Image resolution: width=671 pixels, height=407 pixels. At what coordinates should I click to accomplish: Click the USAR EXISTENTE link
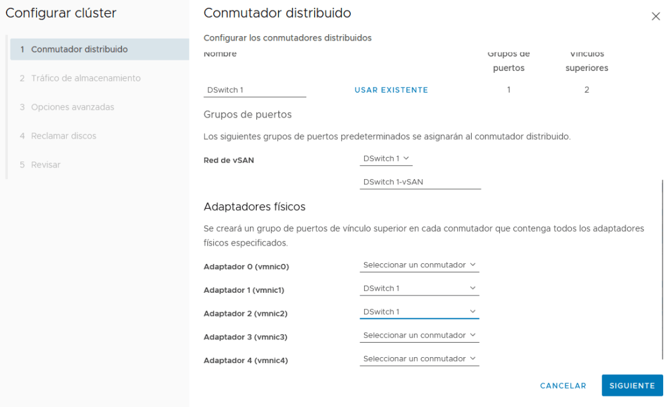click(x=391, y=90)
